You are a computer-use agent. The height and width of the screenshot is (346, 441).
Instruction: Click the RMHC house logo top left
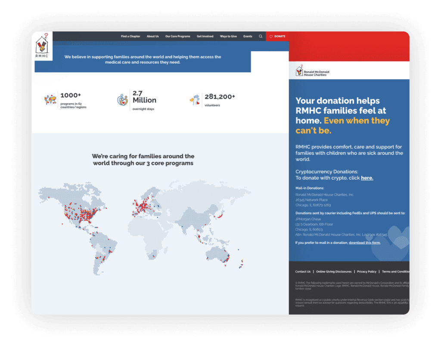click(x=42, y=46)
